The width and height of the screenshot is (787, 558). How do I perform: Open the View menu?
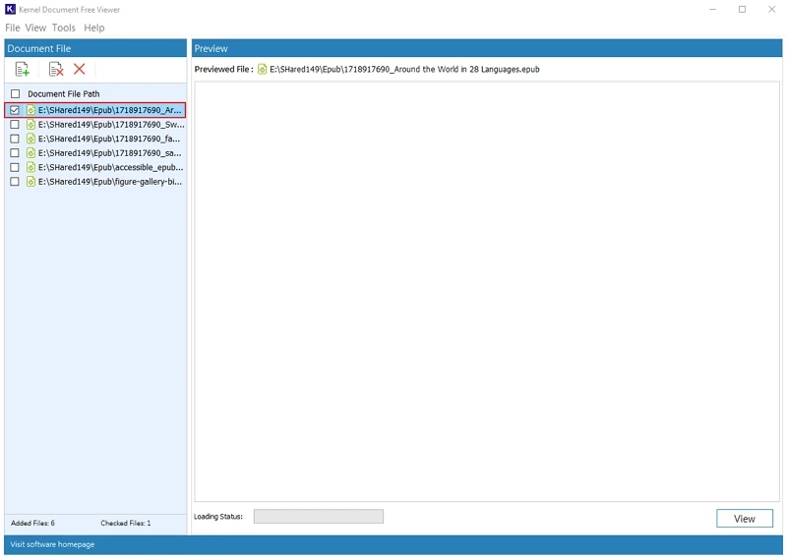[x=35, y=28]
